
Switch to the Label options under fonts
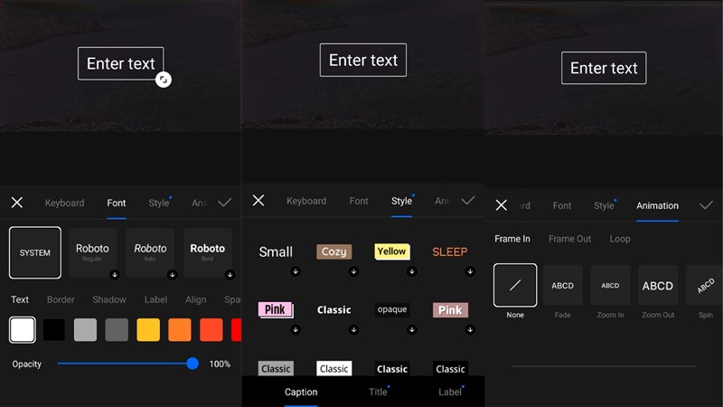click(155, 299)
